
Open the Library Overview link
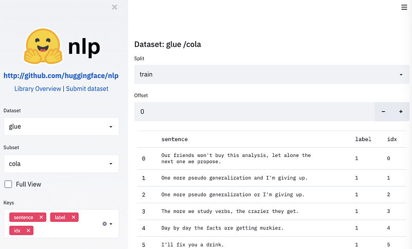click(x=38, y=88)
